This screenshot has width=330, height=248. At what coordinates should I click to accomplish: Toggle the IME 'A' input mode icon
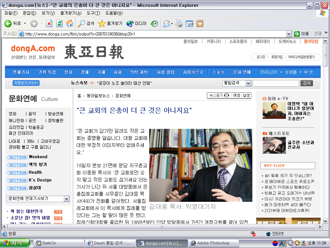281,243
